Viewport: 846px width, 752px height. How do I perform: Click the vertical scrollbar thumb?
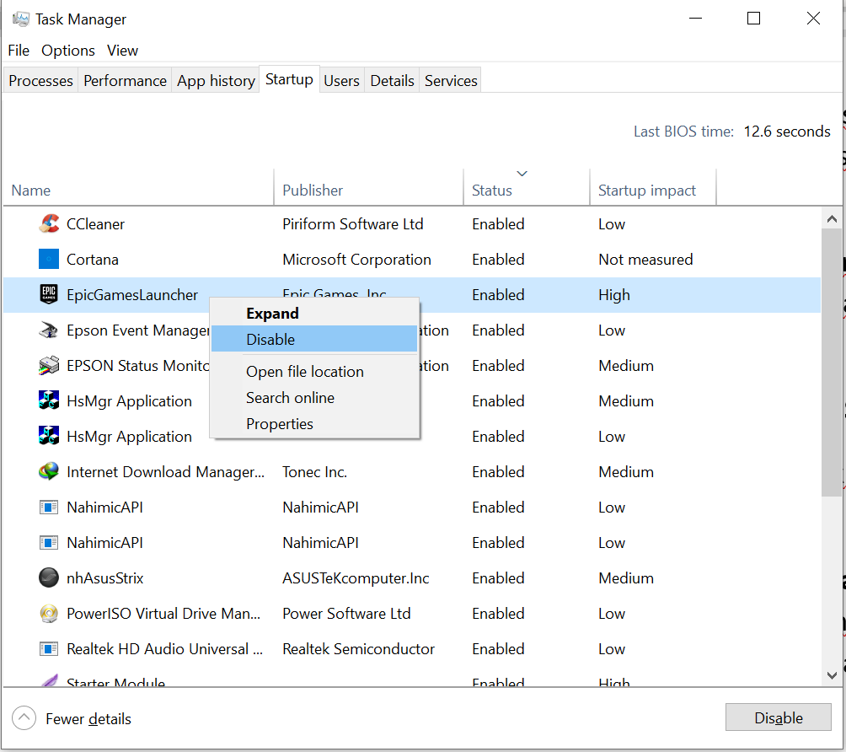[832, 362]
